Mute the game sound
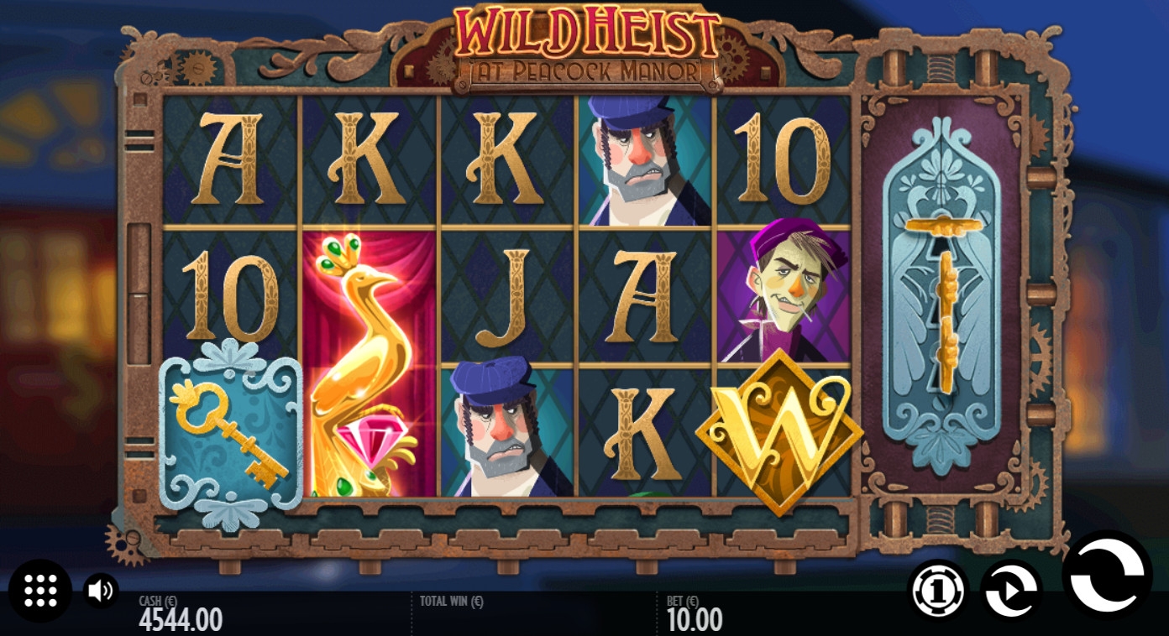Screen dimensions: 1169x636 click(x=101, y=591)
